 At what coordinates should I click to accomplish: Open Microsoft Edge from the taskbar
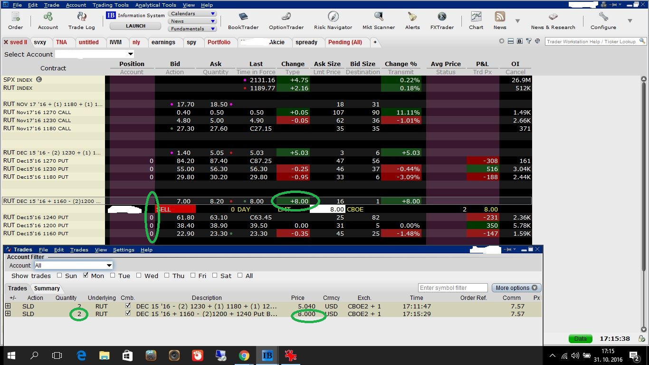(x=81, y=355)
